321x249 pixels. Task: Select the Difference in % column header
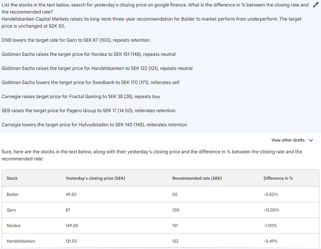tap(278, 178)
